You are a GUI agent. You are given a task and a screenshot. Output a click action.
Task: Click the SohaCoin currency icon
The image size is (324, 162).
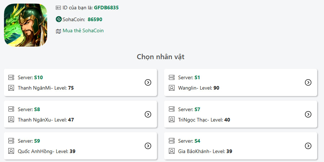pyautogui.click(x=59, y=19)
